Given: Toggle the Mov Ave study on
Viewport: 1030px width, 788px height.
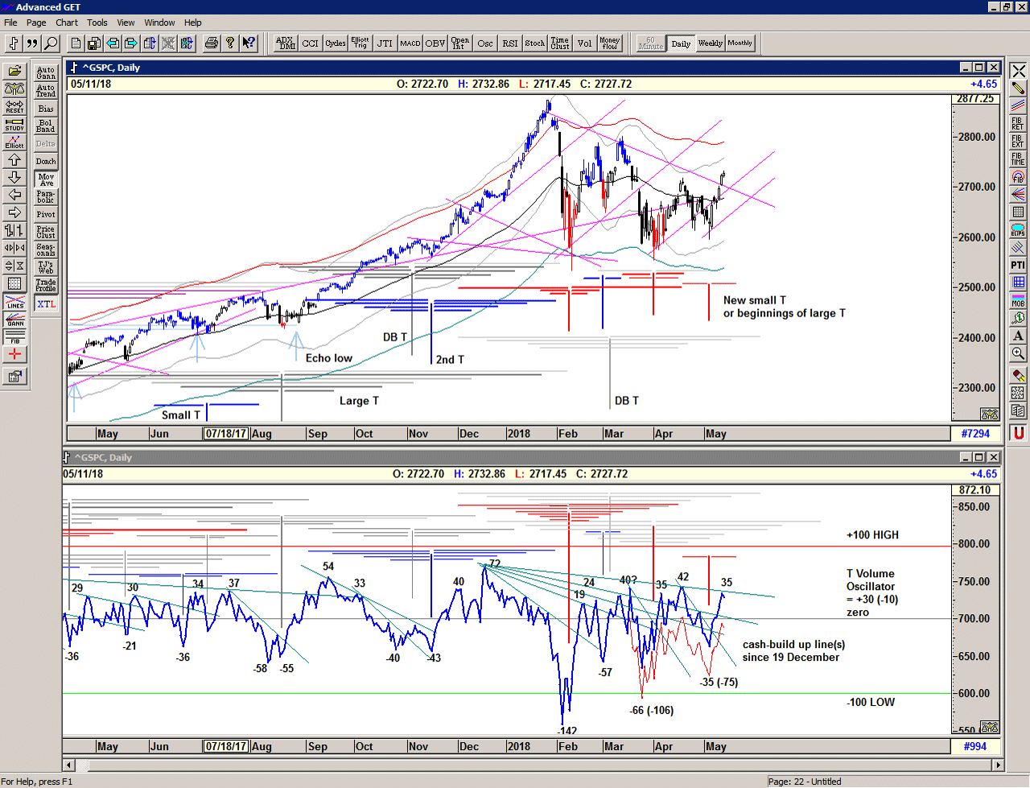Looking at the screenshot, I should (46, 179).
